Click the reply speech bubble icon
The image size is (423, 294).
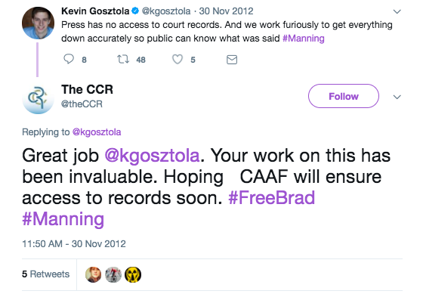pyautogui.click(x=69, y=59)
